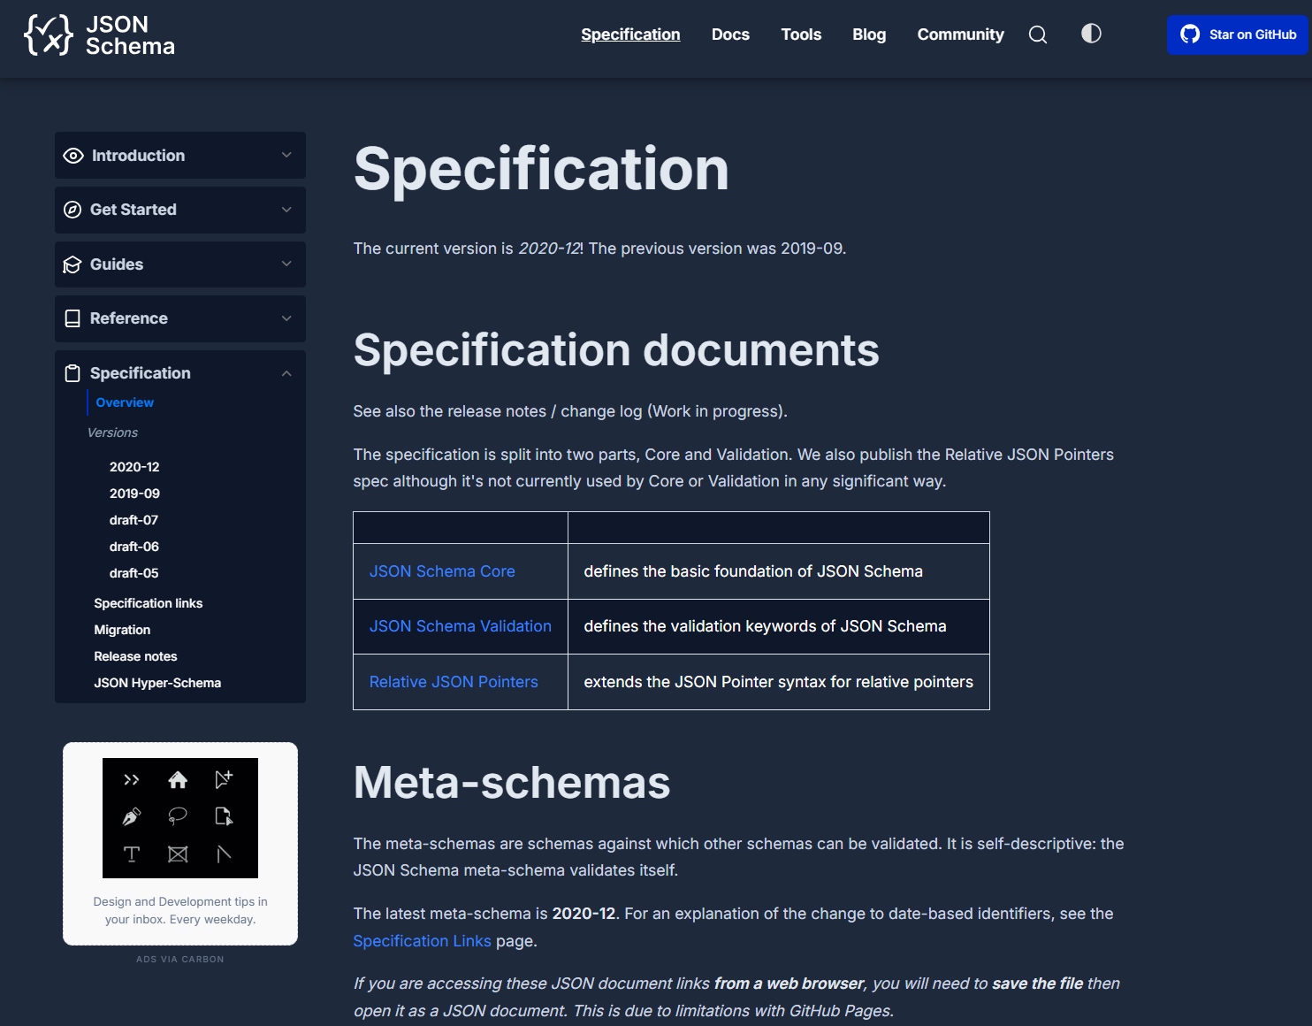The width and height of the screenshot is (1312, 1026).
Task: Click the Meta-schemas heading
Action: (512, 783)
